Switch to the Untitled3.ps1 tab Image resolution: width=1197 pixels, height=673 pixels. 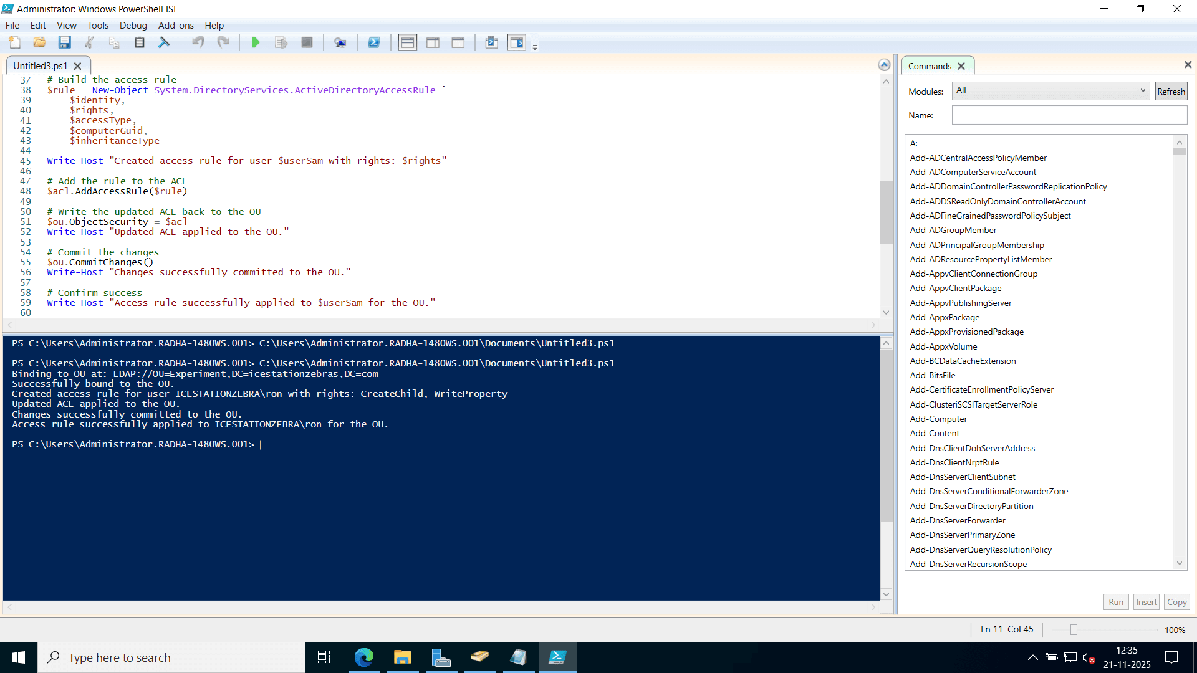tap(41, 65)
